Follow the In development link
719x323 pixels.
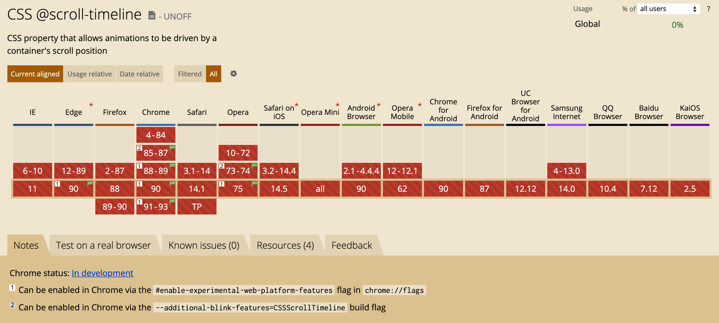(102, 273)
